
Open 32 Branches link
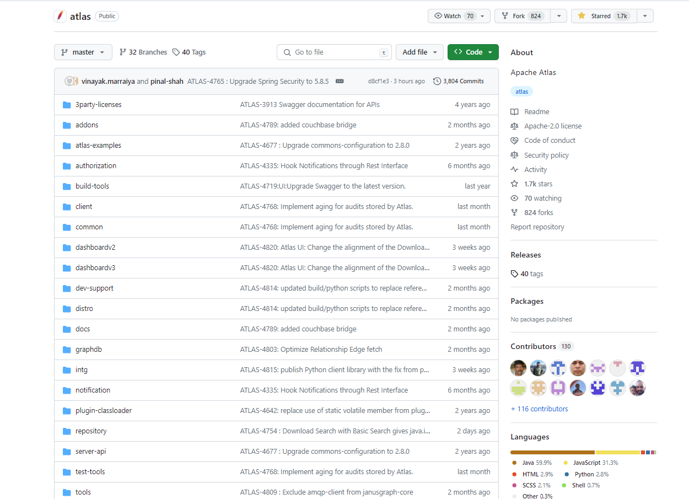(143, 52)
